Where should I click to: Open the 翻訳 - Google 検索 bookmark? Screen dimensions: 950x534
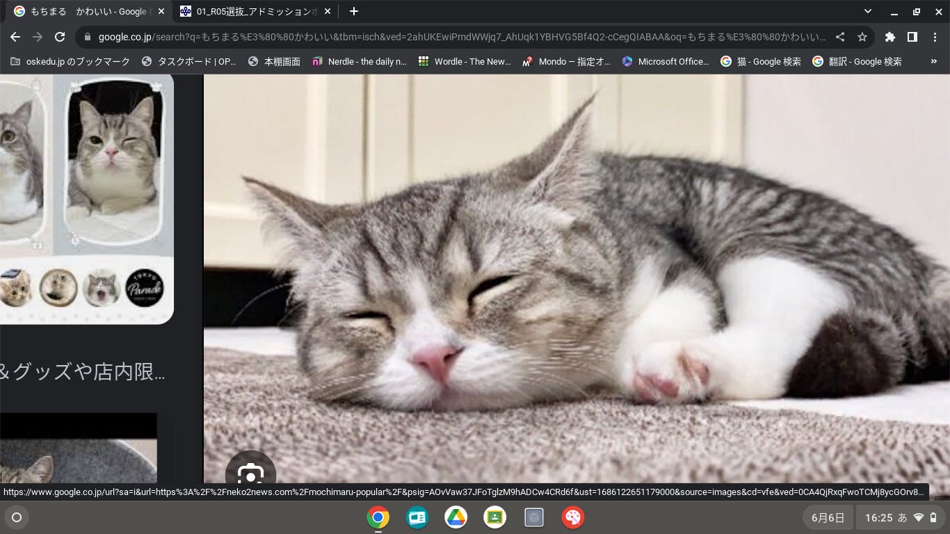857,61
